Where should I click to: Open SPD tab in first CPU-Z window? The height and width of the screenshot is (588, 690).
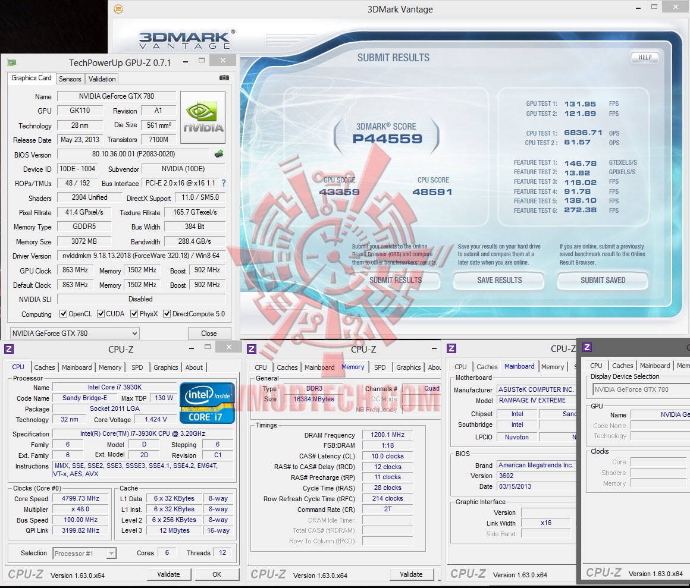[137, 367]
